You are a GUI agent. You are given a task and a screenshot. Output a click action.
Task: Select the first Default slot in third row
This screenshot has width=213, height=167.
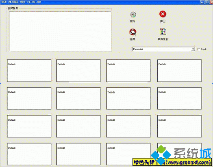[29, 126]
